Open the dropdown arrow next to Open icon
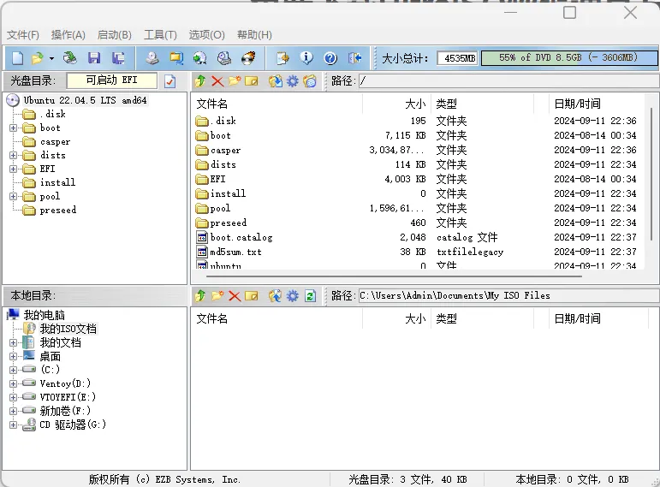 (51, 58)
